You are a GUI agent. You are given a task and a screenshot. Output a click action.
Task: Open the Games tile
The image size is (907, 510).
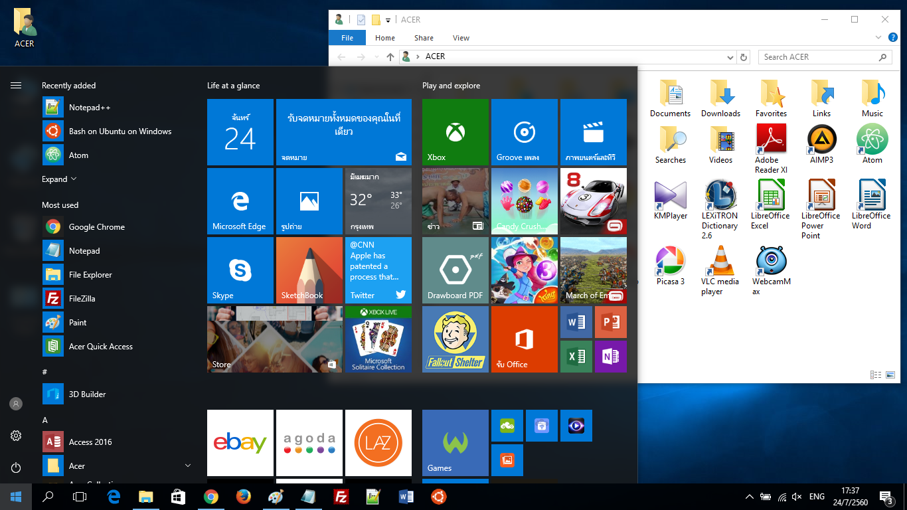point(455,443)
